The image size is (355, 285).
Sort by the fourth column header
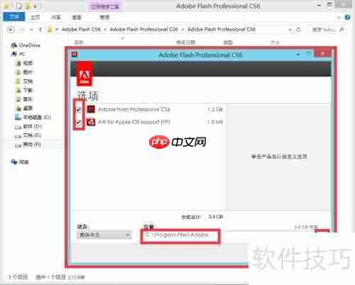point(275,43)
